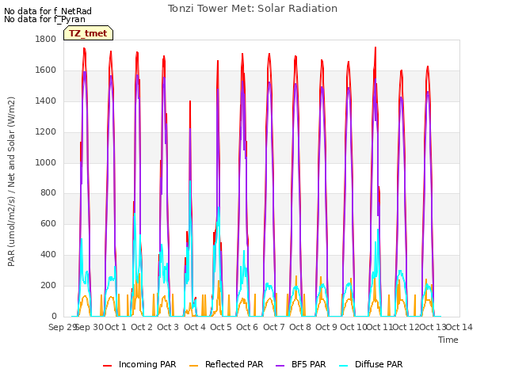This screenshot has width=507, height=380.
Task: Click the 1800 y-axis tick value
Action: coord(46,40)
